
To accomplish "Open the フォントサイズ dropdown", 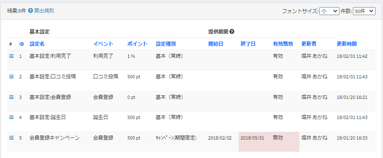I will coord(329,11).
